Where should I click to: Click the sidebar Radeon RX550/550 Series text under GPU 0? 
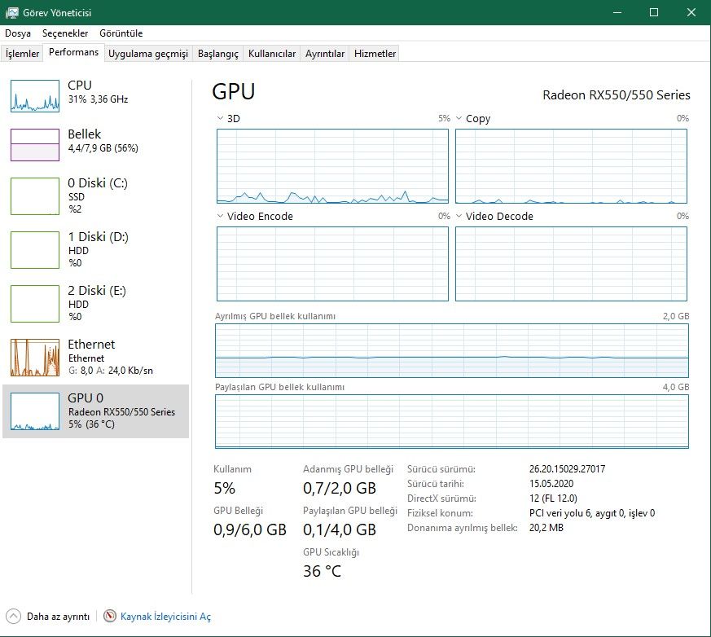(121, 411)
